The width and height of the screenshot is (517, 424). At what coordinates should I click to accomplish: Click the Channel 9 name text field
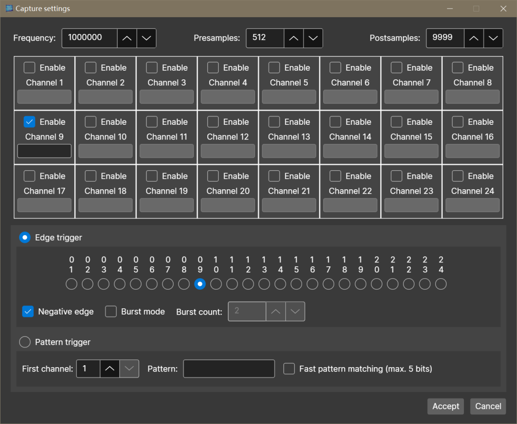[45, 151]
